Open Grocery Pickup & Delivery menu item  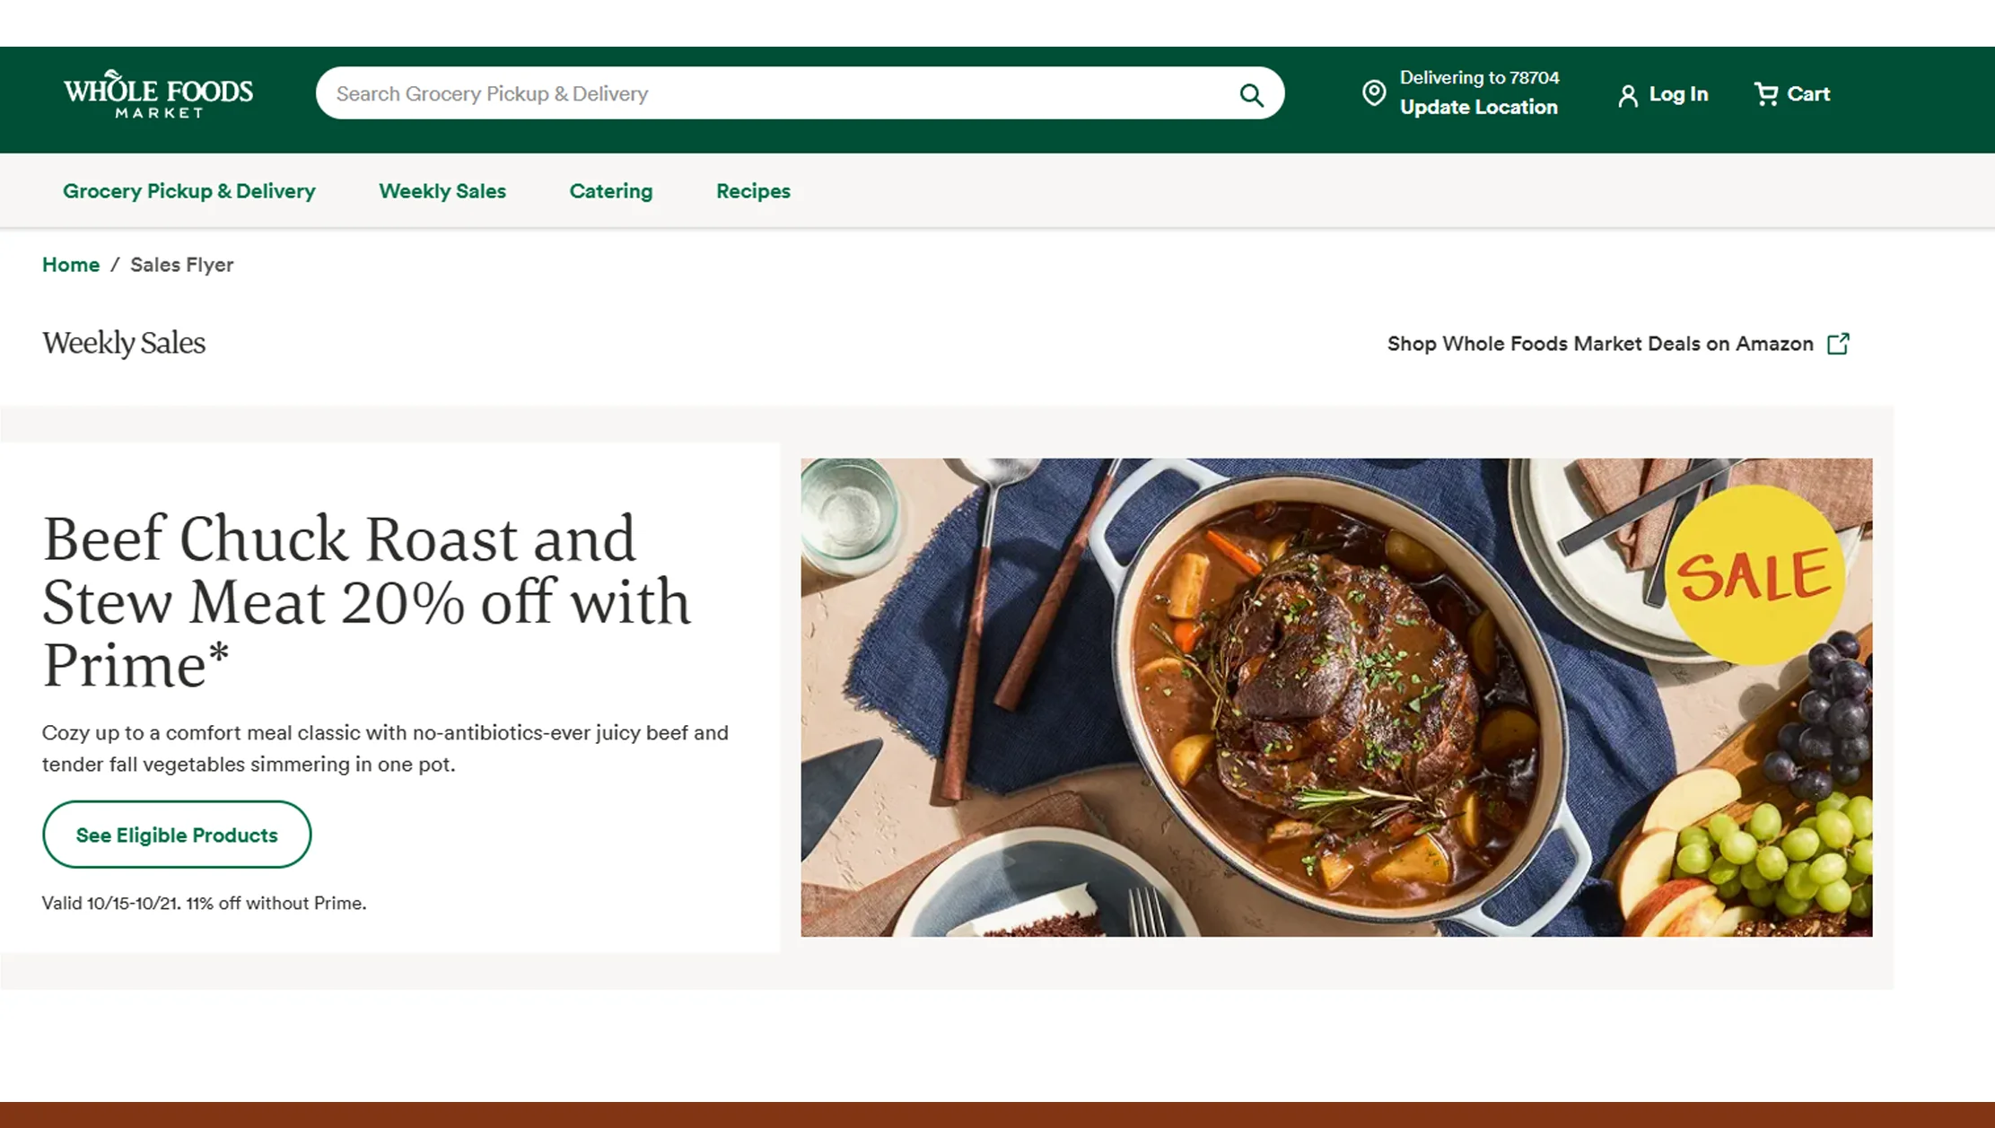coord(189,191)
